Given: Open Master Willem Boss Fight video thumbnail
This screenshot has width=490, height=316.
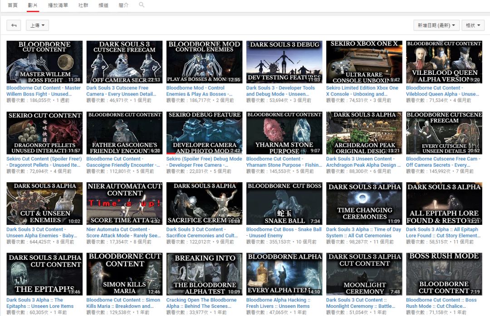Looking at the screenshot, I should 44,62.
